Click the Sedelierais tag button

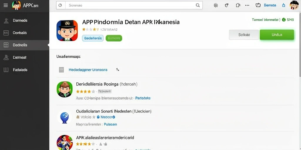tap(93, 38)
